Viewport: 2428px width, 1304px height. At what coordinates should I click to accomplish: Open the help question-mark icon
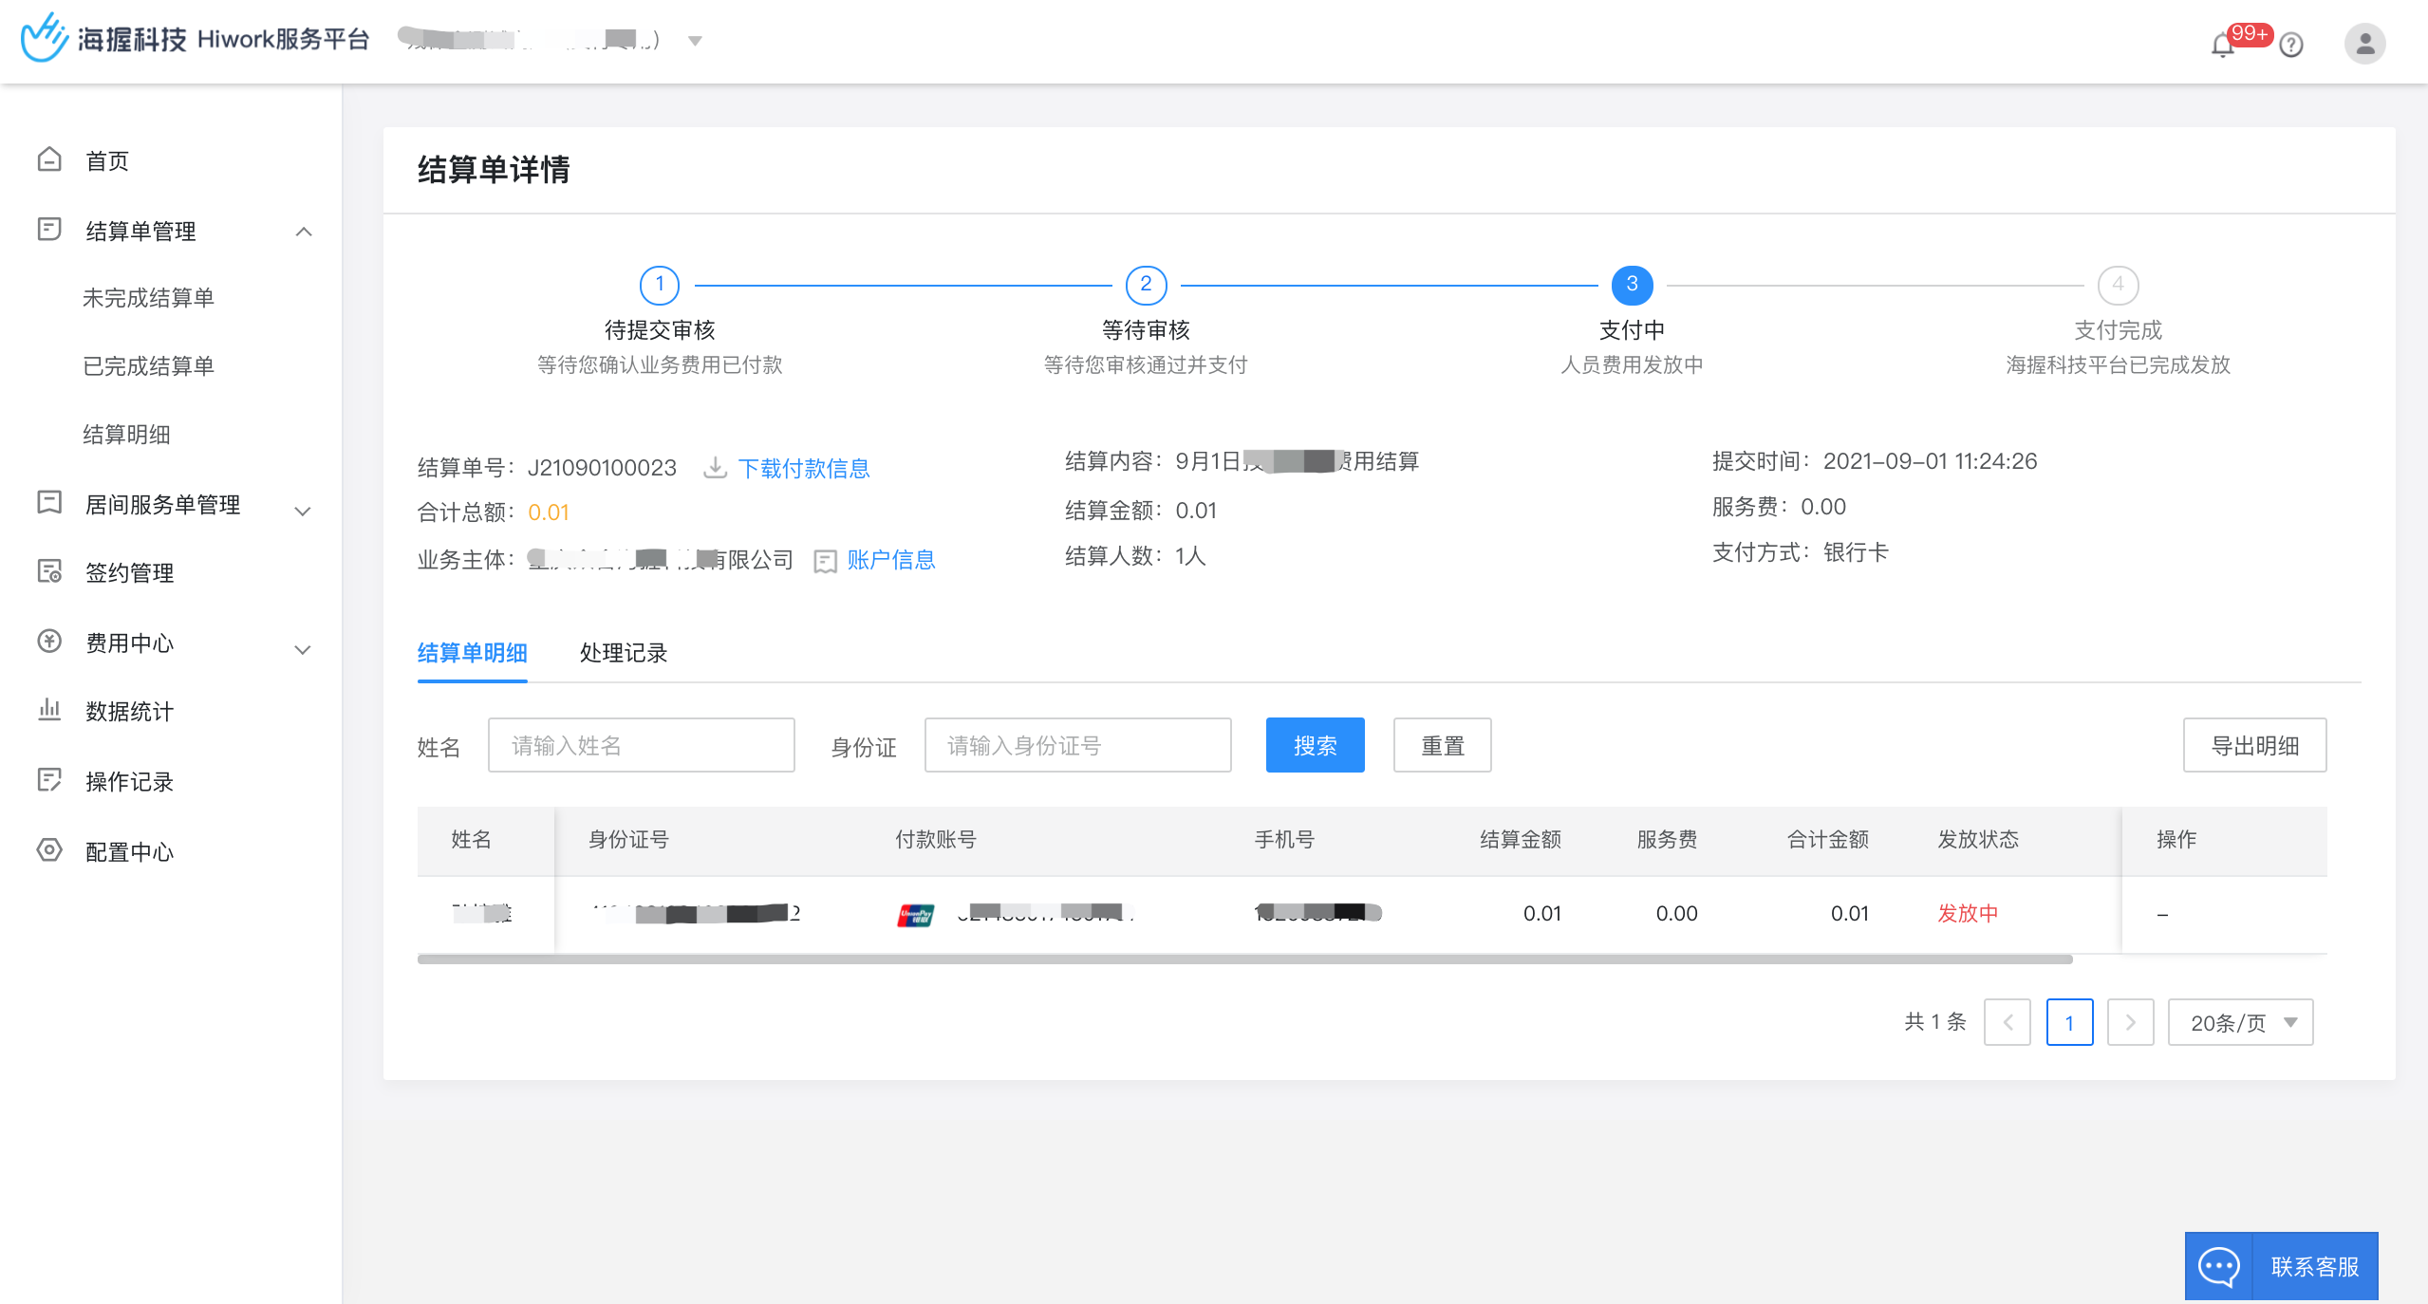coord(2290,45)
